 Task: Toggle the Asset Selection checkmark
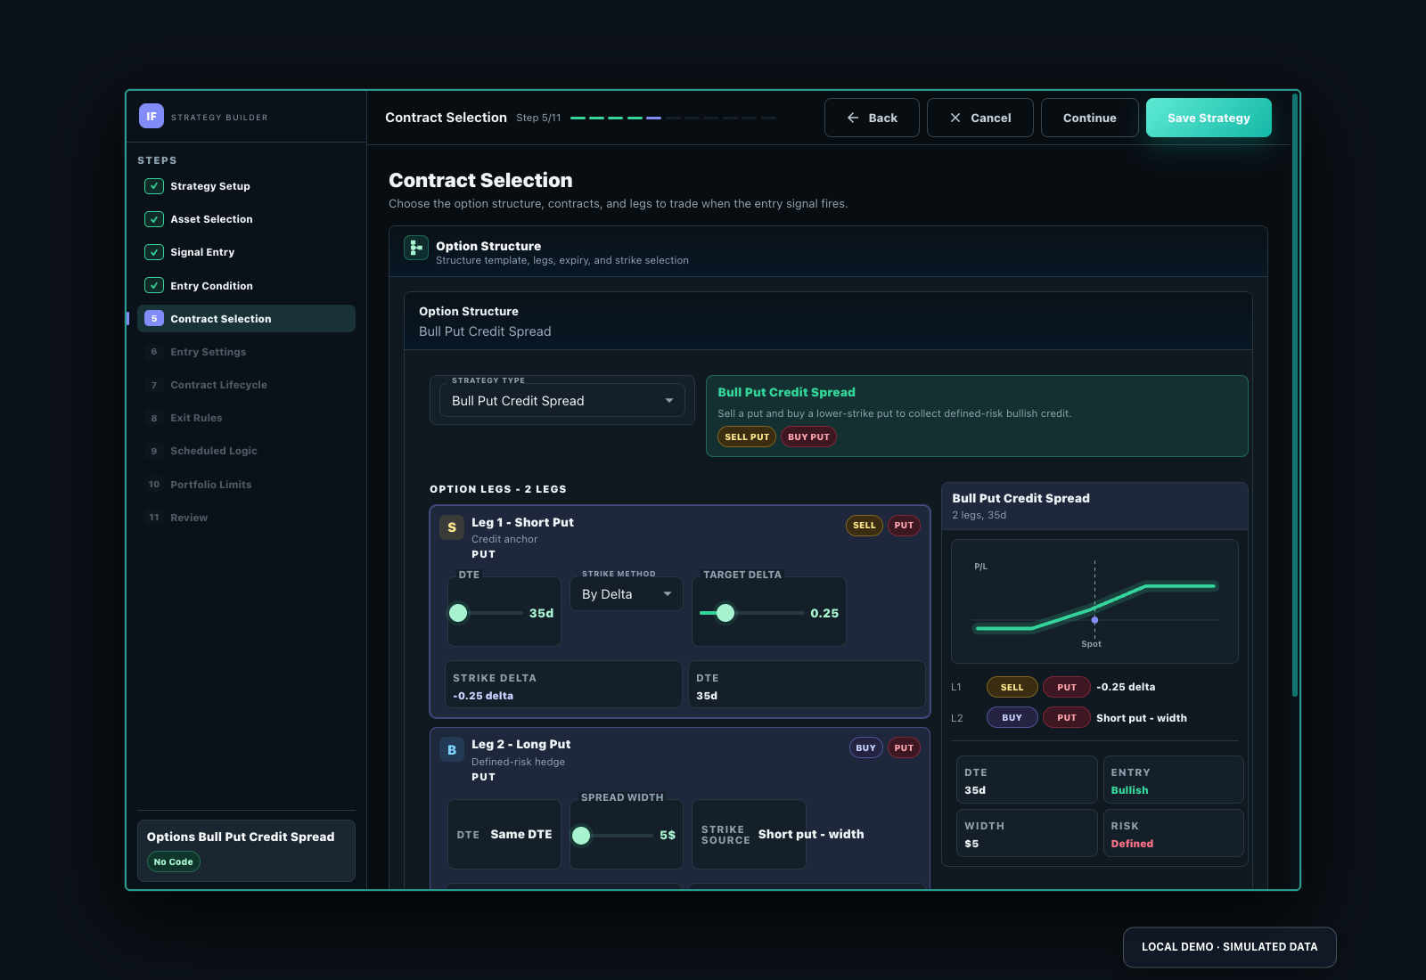tap(154, 219)
